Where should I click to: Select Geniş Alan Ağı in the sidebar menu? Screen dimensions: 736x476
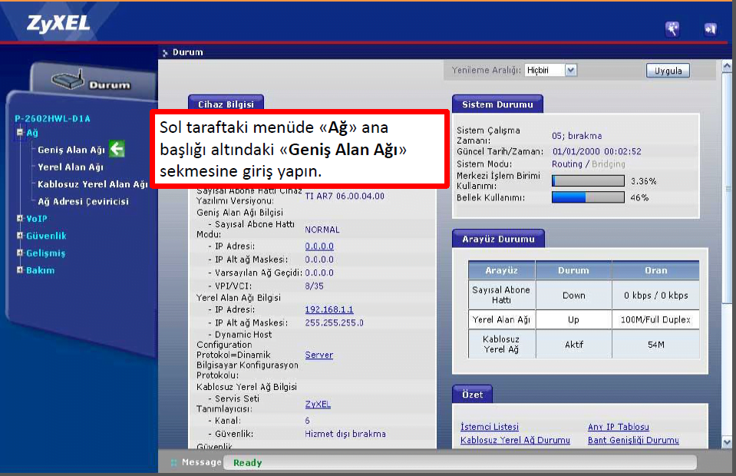72,150
